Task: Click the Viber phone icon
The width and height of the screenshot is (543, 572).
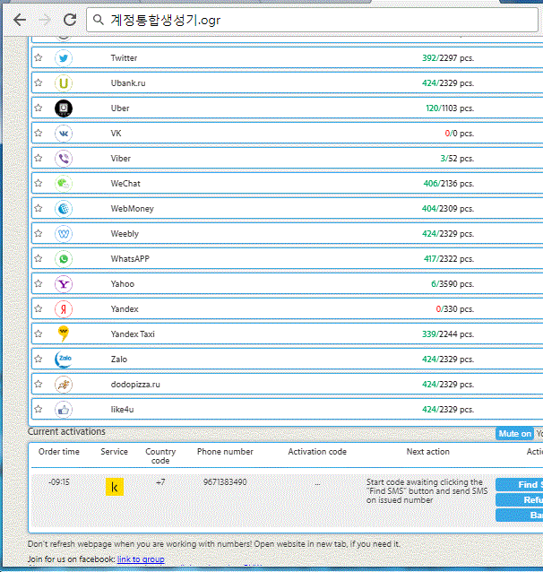Action: [x=64, y=159]
